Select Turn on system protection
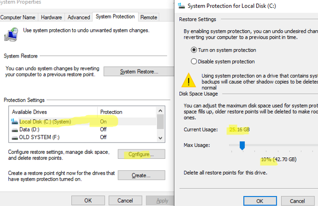 194,50
